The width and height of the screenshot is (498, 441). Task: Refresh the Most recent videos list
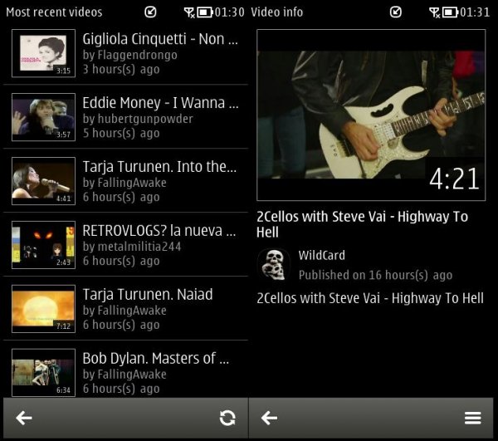(x=227, y=418)
